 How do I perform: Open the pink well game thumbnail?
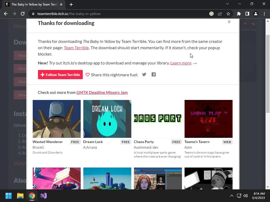click(57, 179)
